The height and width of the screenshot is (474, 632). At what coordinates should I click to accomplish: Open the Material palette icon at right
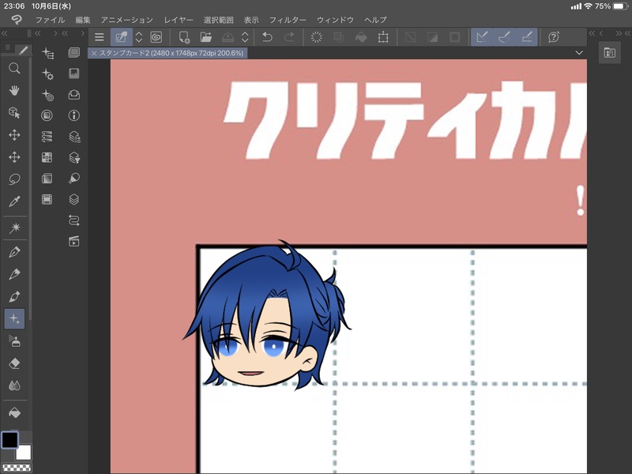coord(609,52)
